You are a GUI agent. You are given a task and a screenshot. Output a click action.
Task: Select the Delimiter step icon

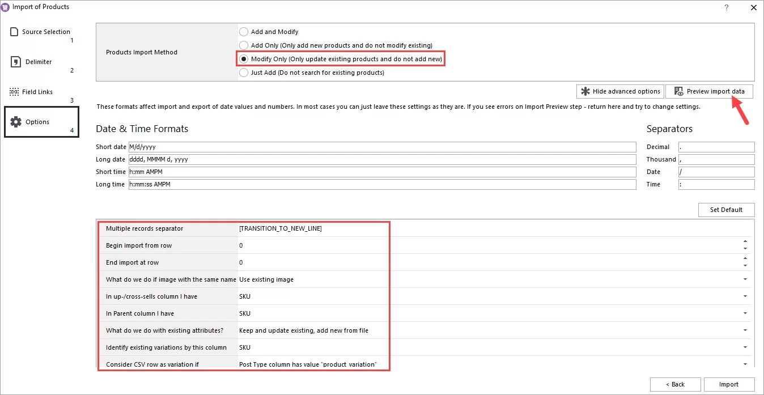13,62
